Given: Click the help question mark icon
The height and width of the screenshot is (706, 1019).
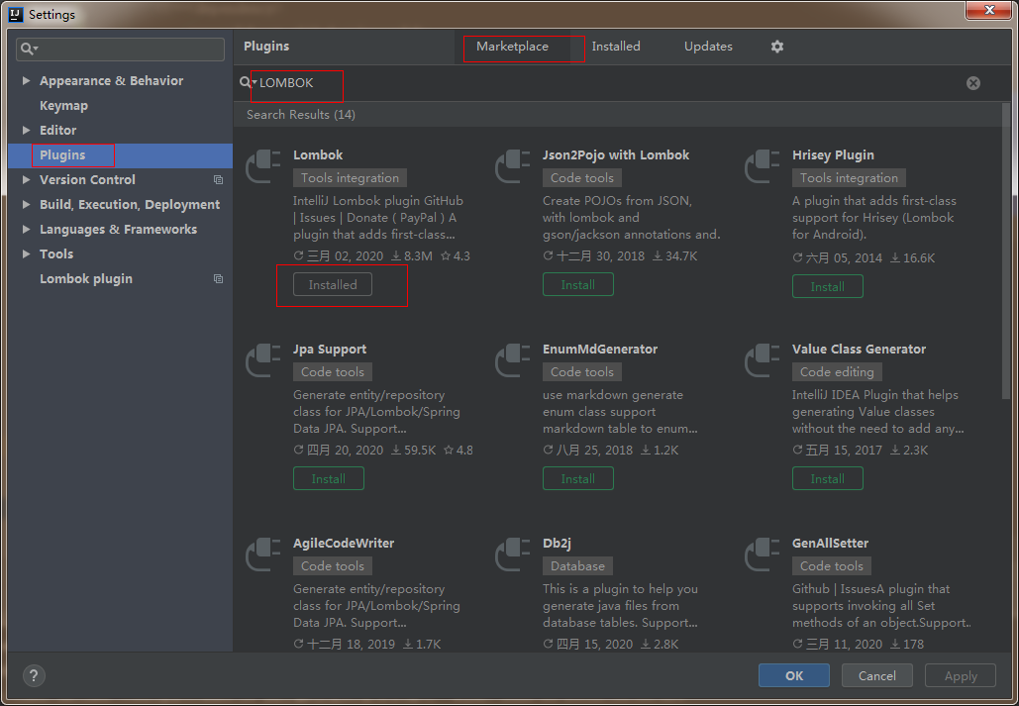Looking at the screenshot, I should (x=34, y=675).
